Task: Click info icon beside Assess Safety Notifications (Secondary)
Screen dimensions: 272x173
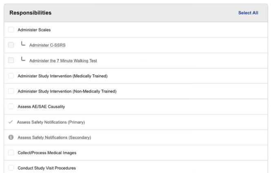Action: pos(11,138)
